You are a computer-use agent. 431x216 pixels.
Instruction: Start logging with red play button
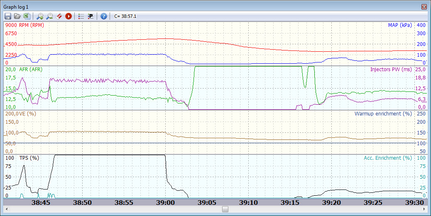[69, 16]
